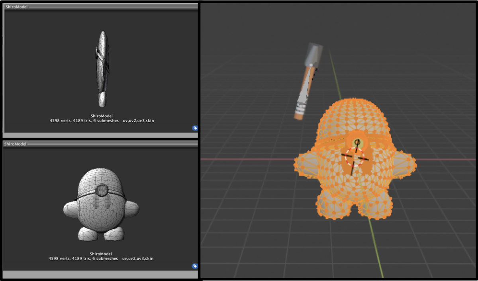This screenshot has height=281, width=478.
Task: Click the 3D cursor in the Blender viewport
Action: coord(355,157)
